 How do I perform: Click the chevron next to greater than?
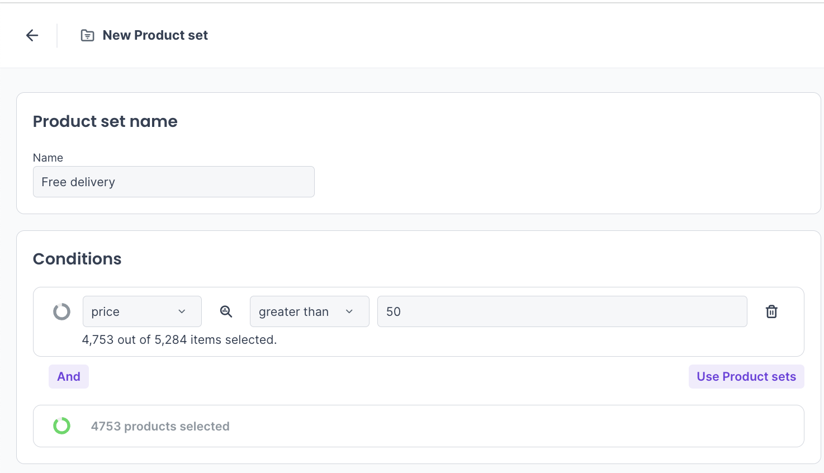349,311
